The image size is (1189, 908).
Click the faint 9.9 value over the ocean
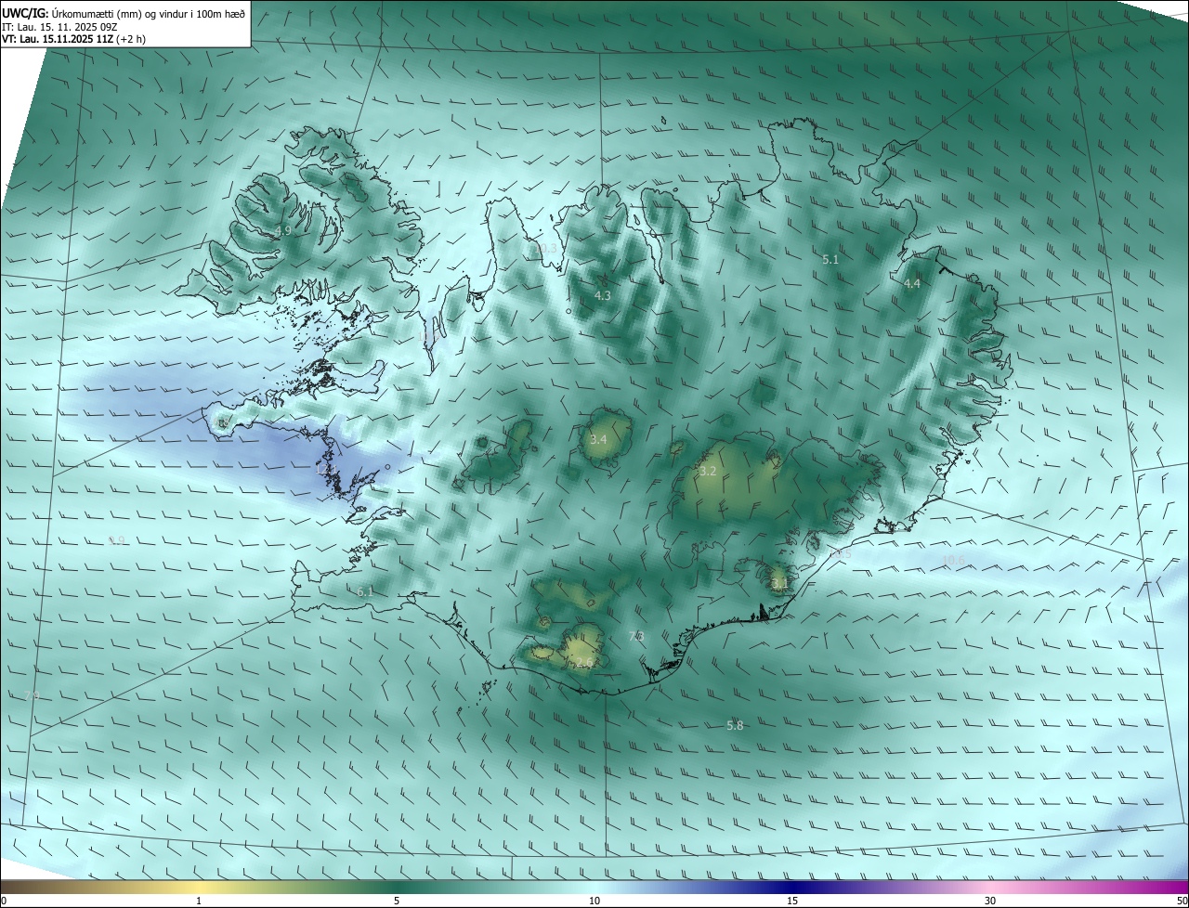tap(116, 540)
